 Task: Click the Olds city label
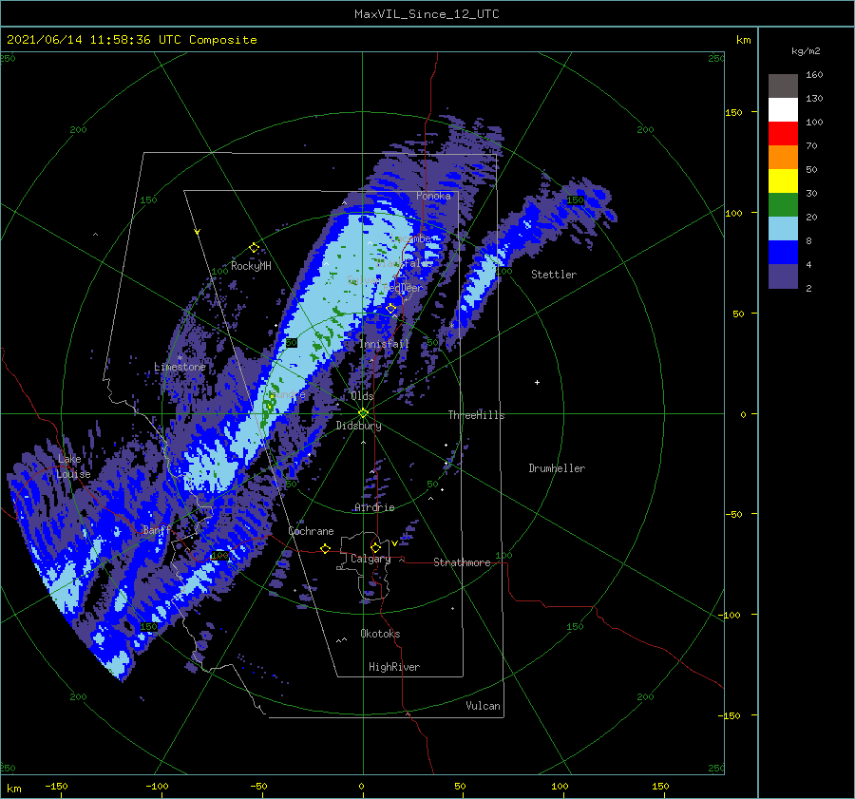tap(363, 396)
